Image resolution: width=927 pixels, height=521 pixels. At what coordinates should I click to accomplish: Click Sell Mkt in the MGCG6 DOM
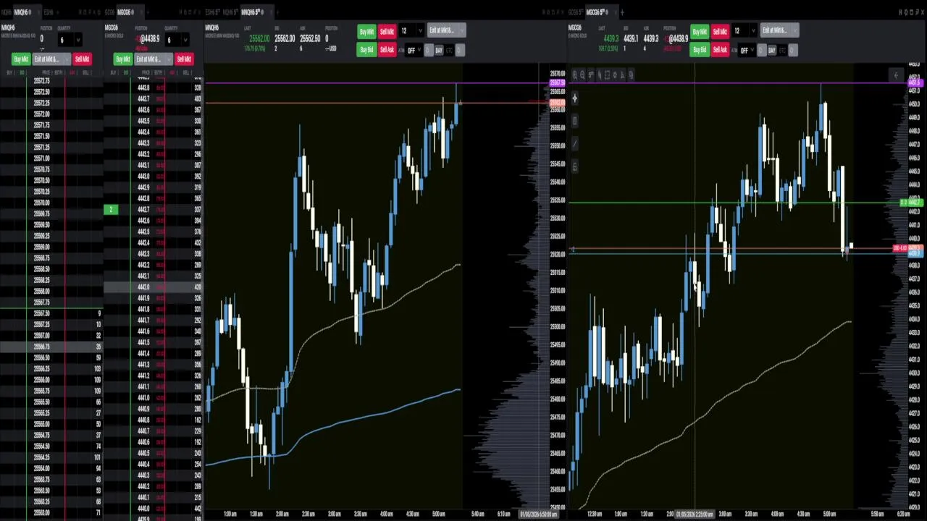(x=184, y=59)
